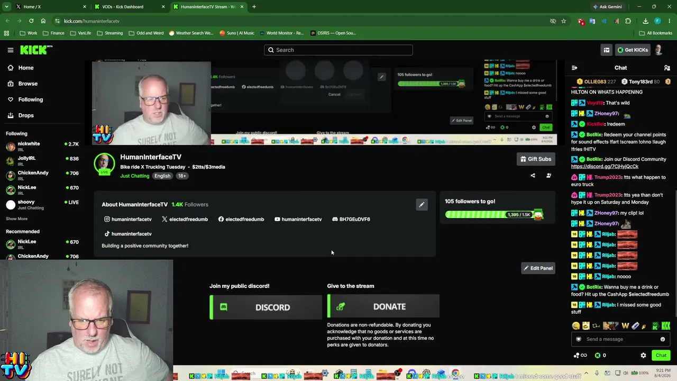Share the channel using the share icon
The width and height of the screenshot is (677, 381).
click(533, 176)
